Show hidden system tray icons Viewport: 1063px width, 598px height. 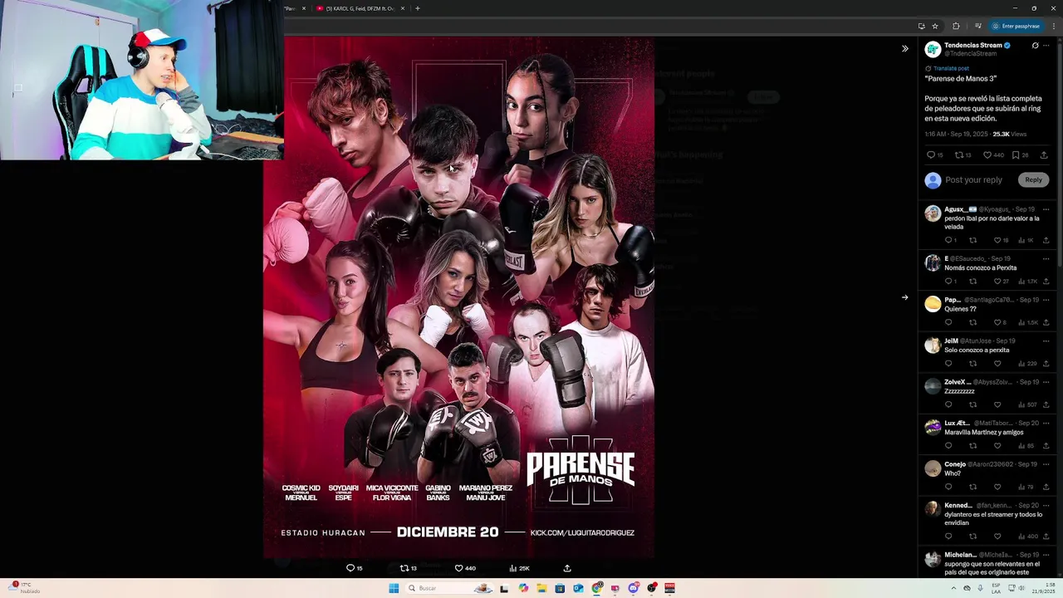coord(953,588)
